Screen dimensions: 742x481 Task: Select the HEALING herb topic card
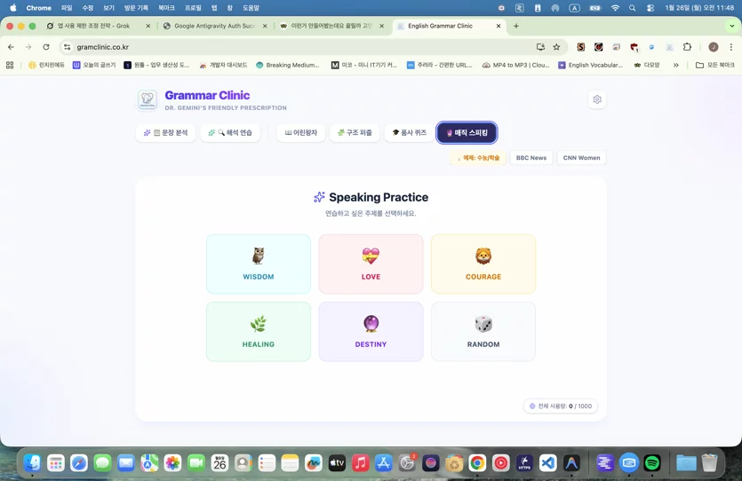tap(259, 332)
